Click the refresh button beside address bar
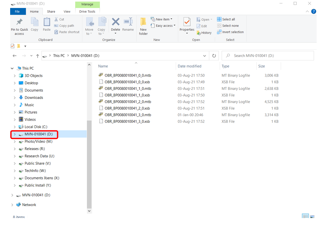Viewport: 329px width, 225px height. [x=214, y=56]
